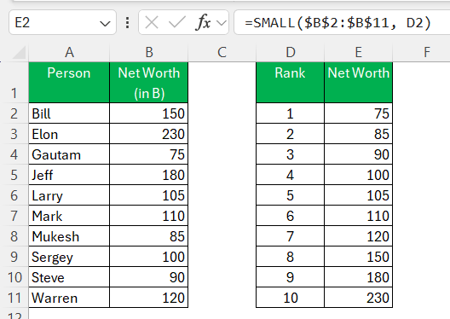Open the Insert Function fx dialog
This screenshot has width=450, height=319.
203,22
